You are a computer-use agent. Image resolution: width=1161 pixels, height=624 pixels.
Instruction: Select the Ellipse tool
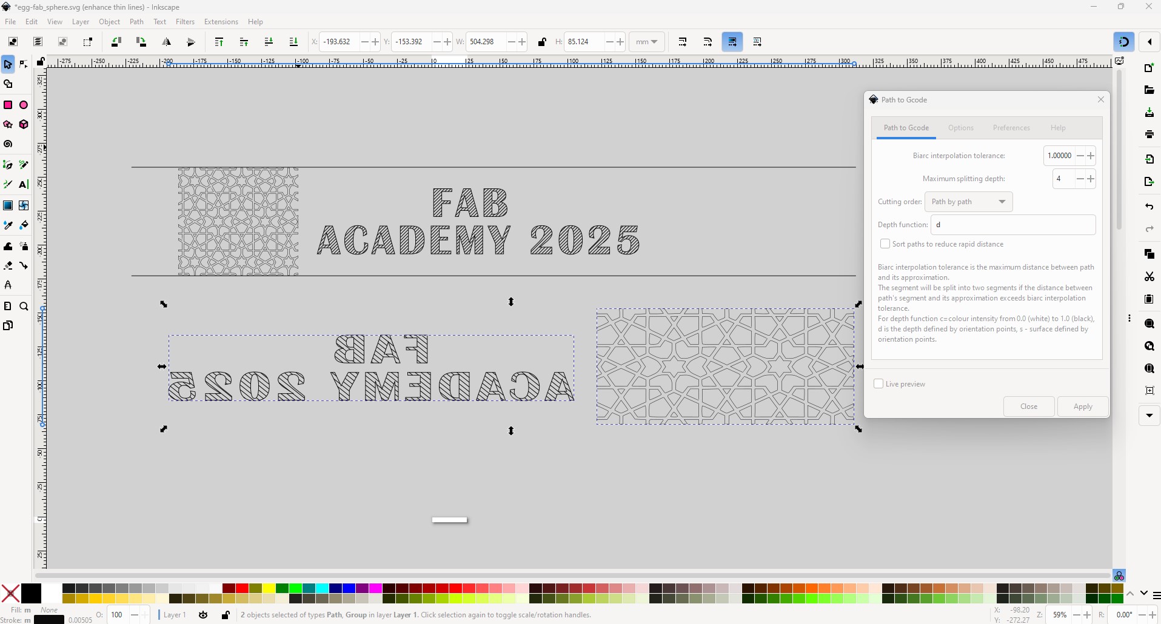tap(24, 105)
